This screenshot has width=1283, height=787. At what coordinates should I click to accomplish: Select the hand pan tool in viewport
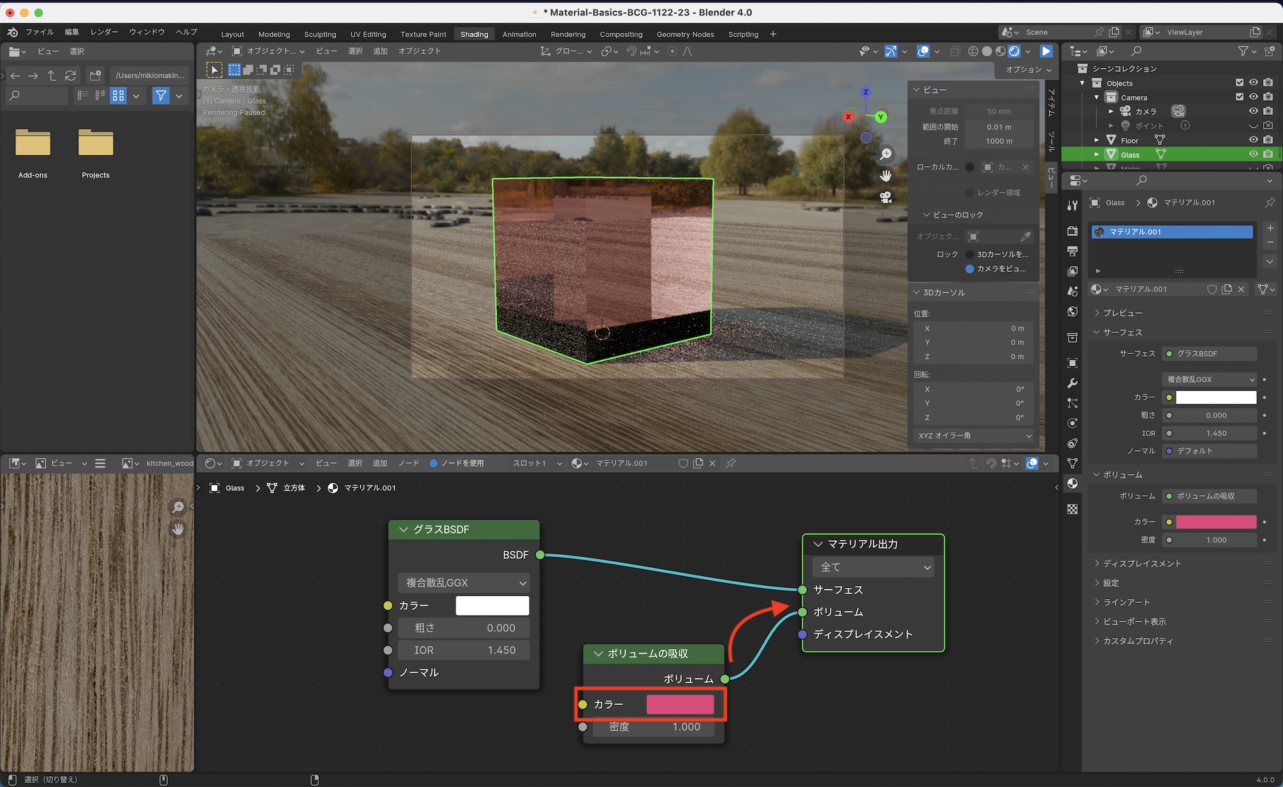click(886, 176)
